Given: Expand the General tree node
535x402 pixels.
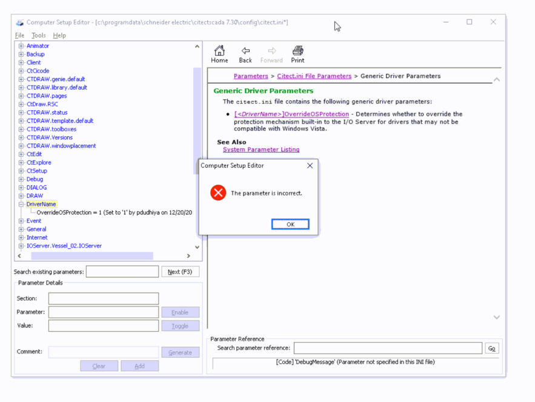Looking at the screenshot, I should 21,229.
